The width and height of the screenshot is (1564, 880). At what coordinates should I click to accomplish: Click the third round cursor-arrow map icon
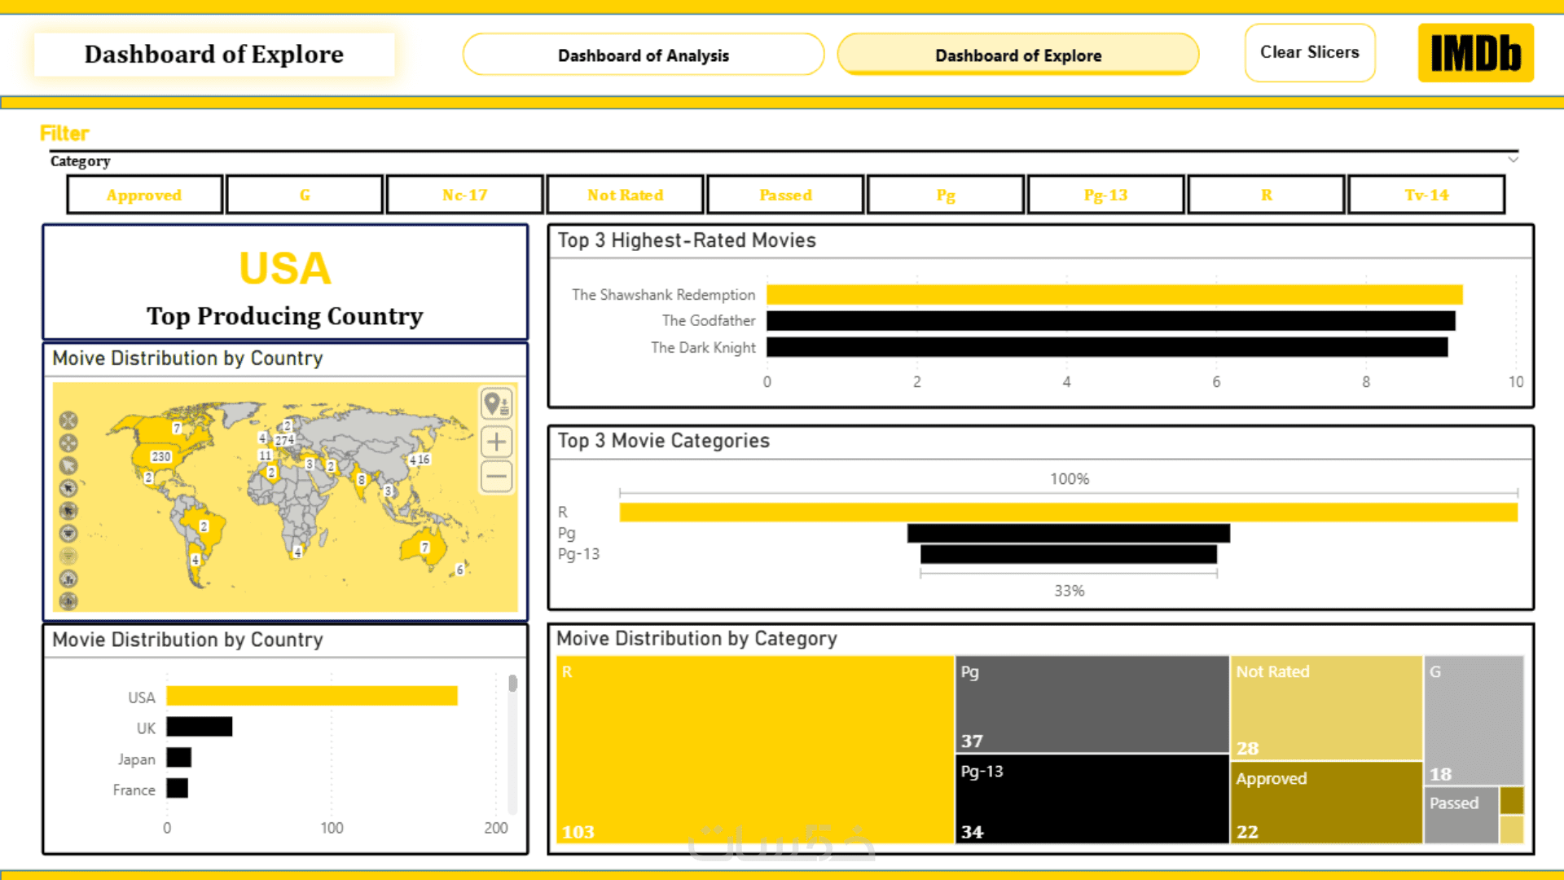[x=68, y=466]
